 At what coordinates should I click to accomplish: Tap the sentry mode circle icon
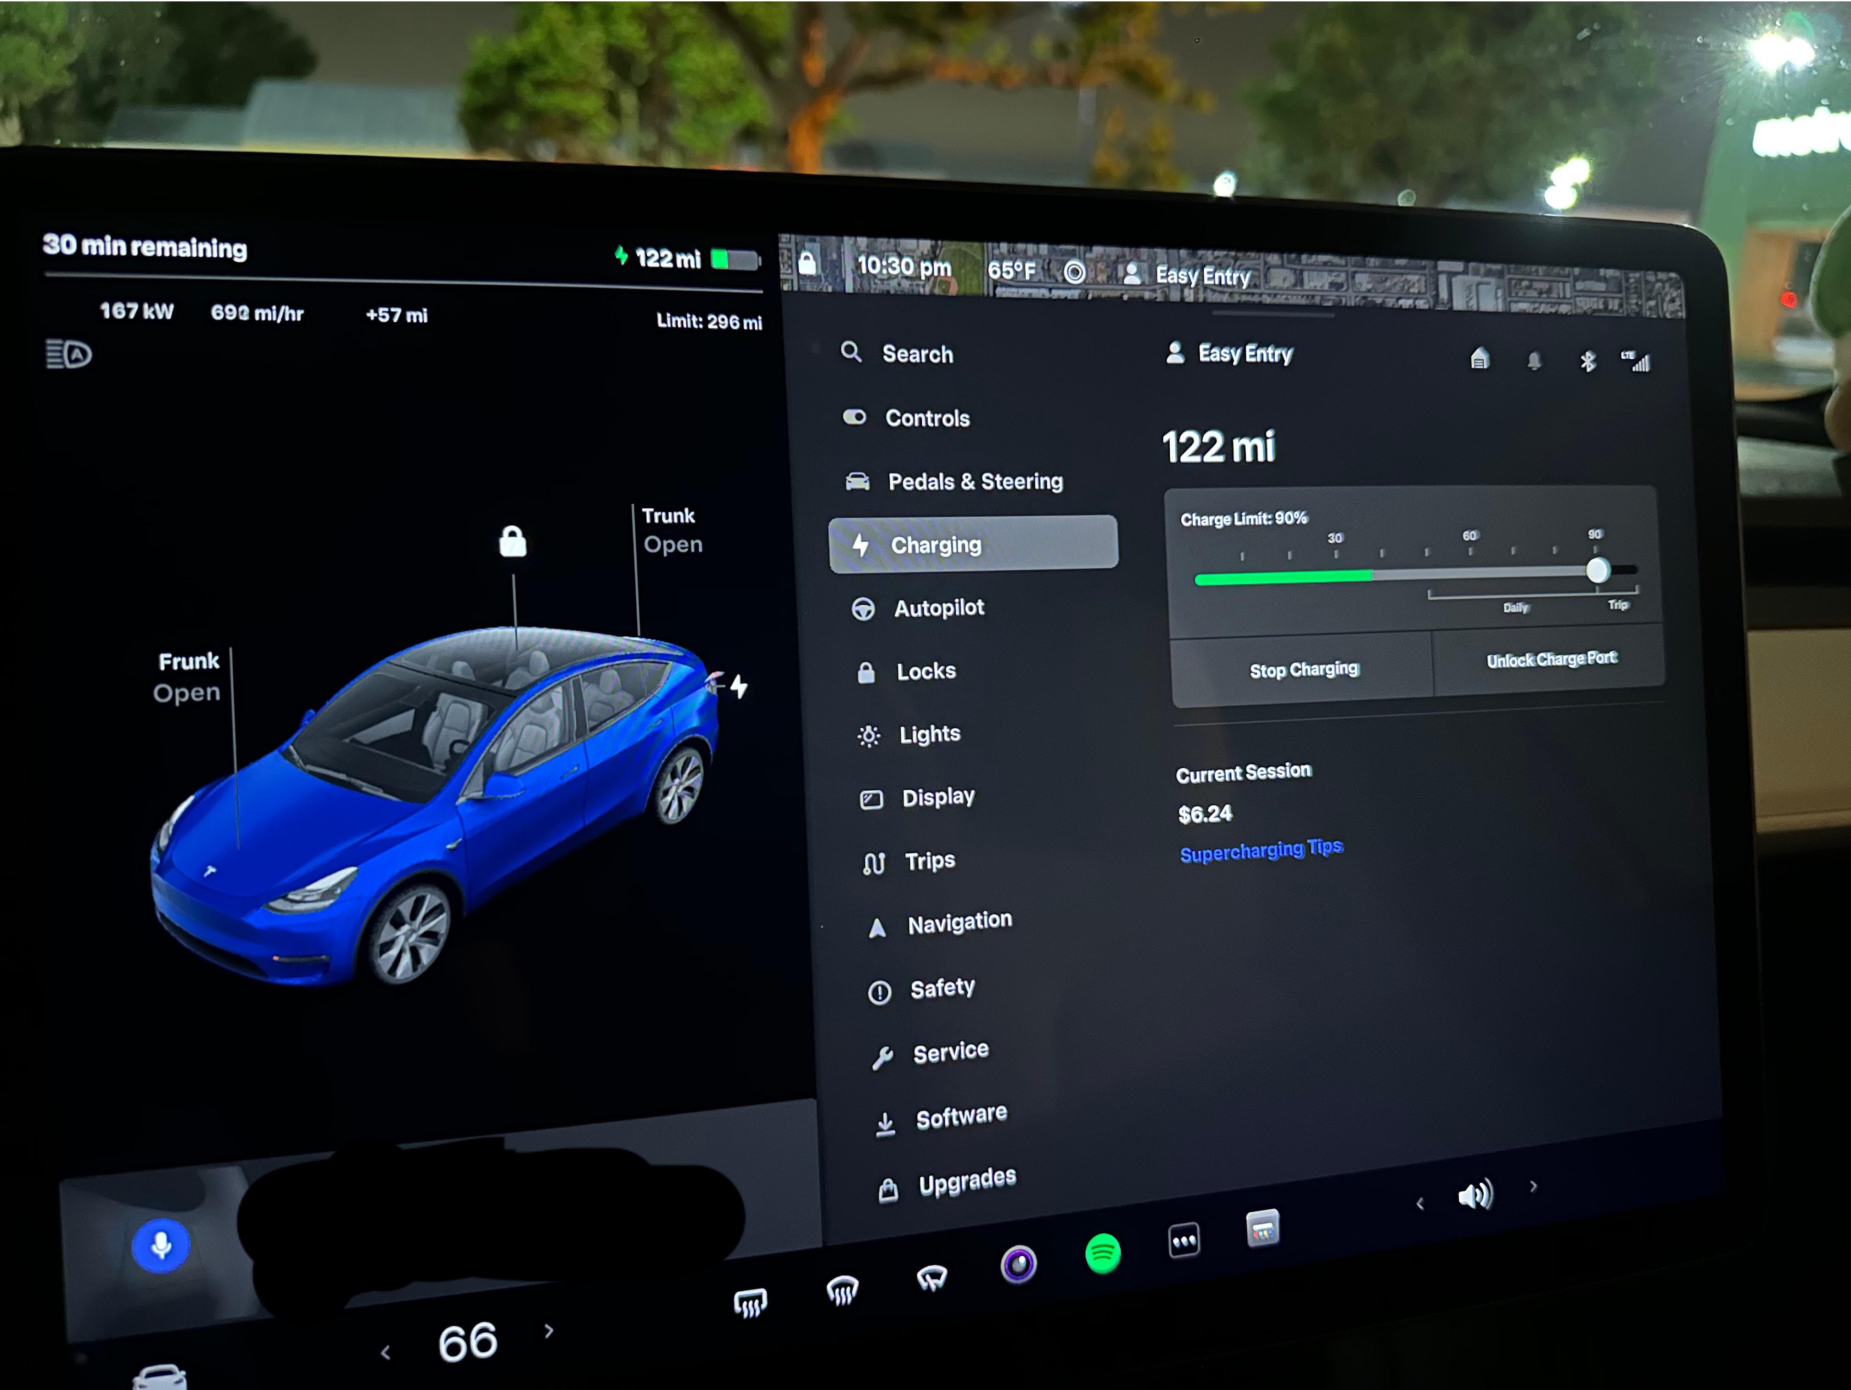coord(1074,272)
